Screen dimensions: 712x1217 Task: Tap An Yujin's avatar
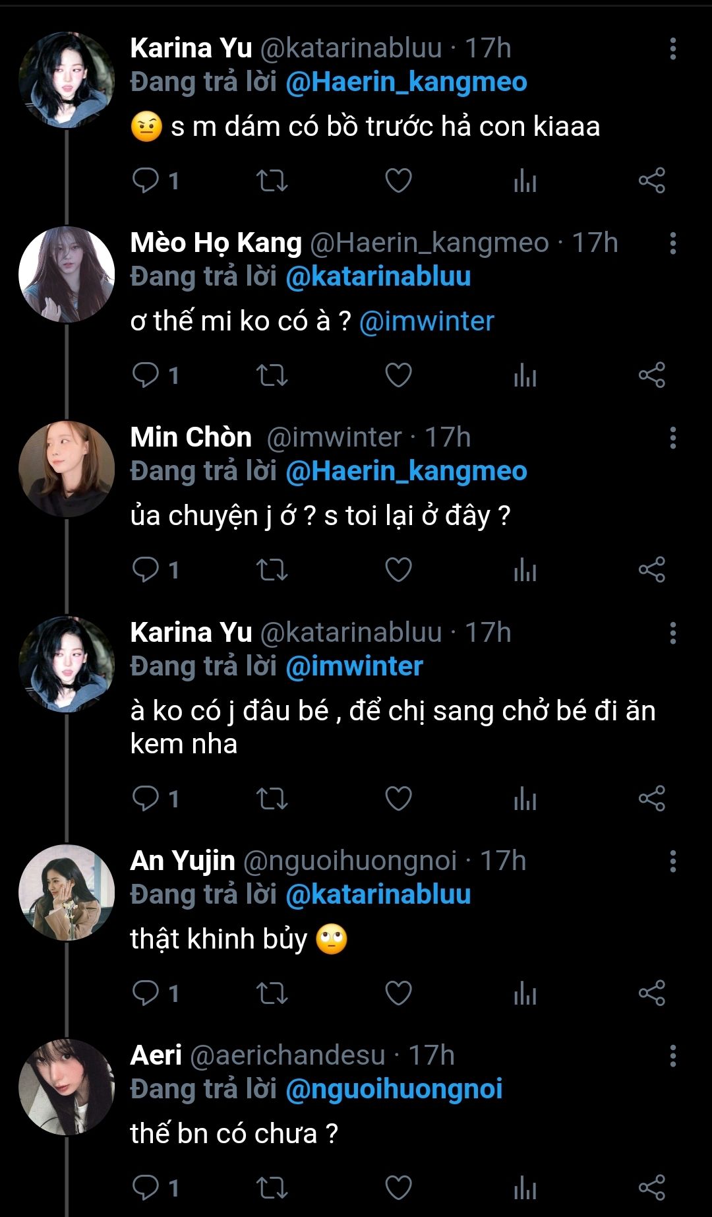click(67, 892)
